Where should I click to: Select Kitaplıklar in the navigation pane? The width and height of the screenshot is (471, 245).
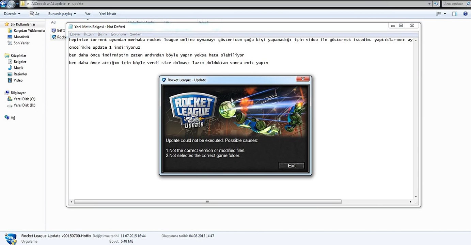(18, 55)
